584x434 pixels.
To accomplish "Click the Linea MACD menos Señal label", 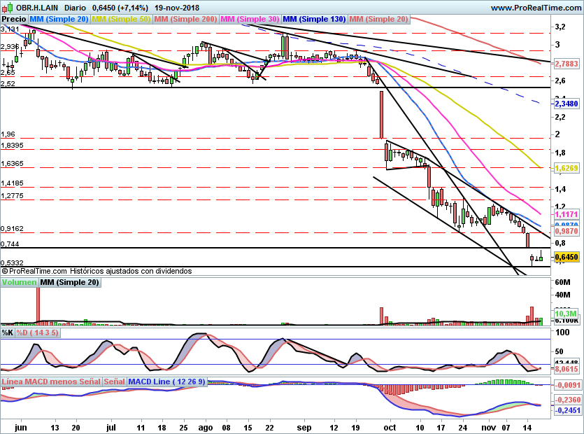I will click(51, 382).
